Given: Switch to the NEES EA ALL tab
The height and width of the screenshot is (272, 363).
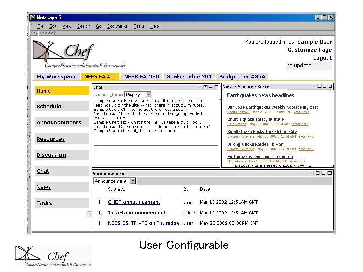Looking at the screenshot, I should pos(100,77).
